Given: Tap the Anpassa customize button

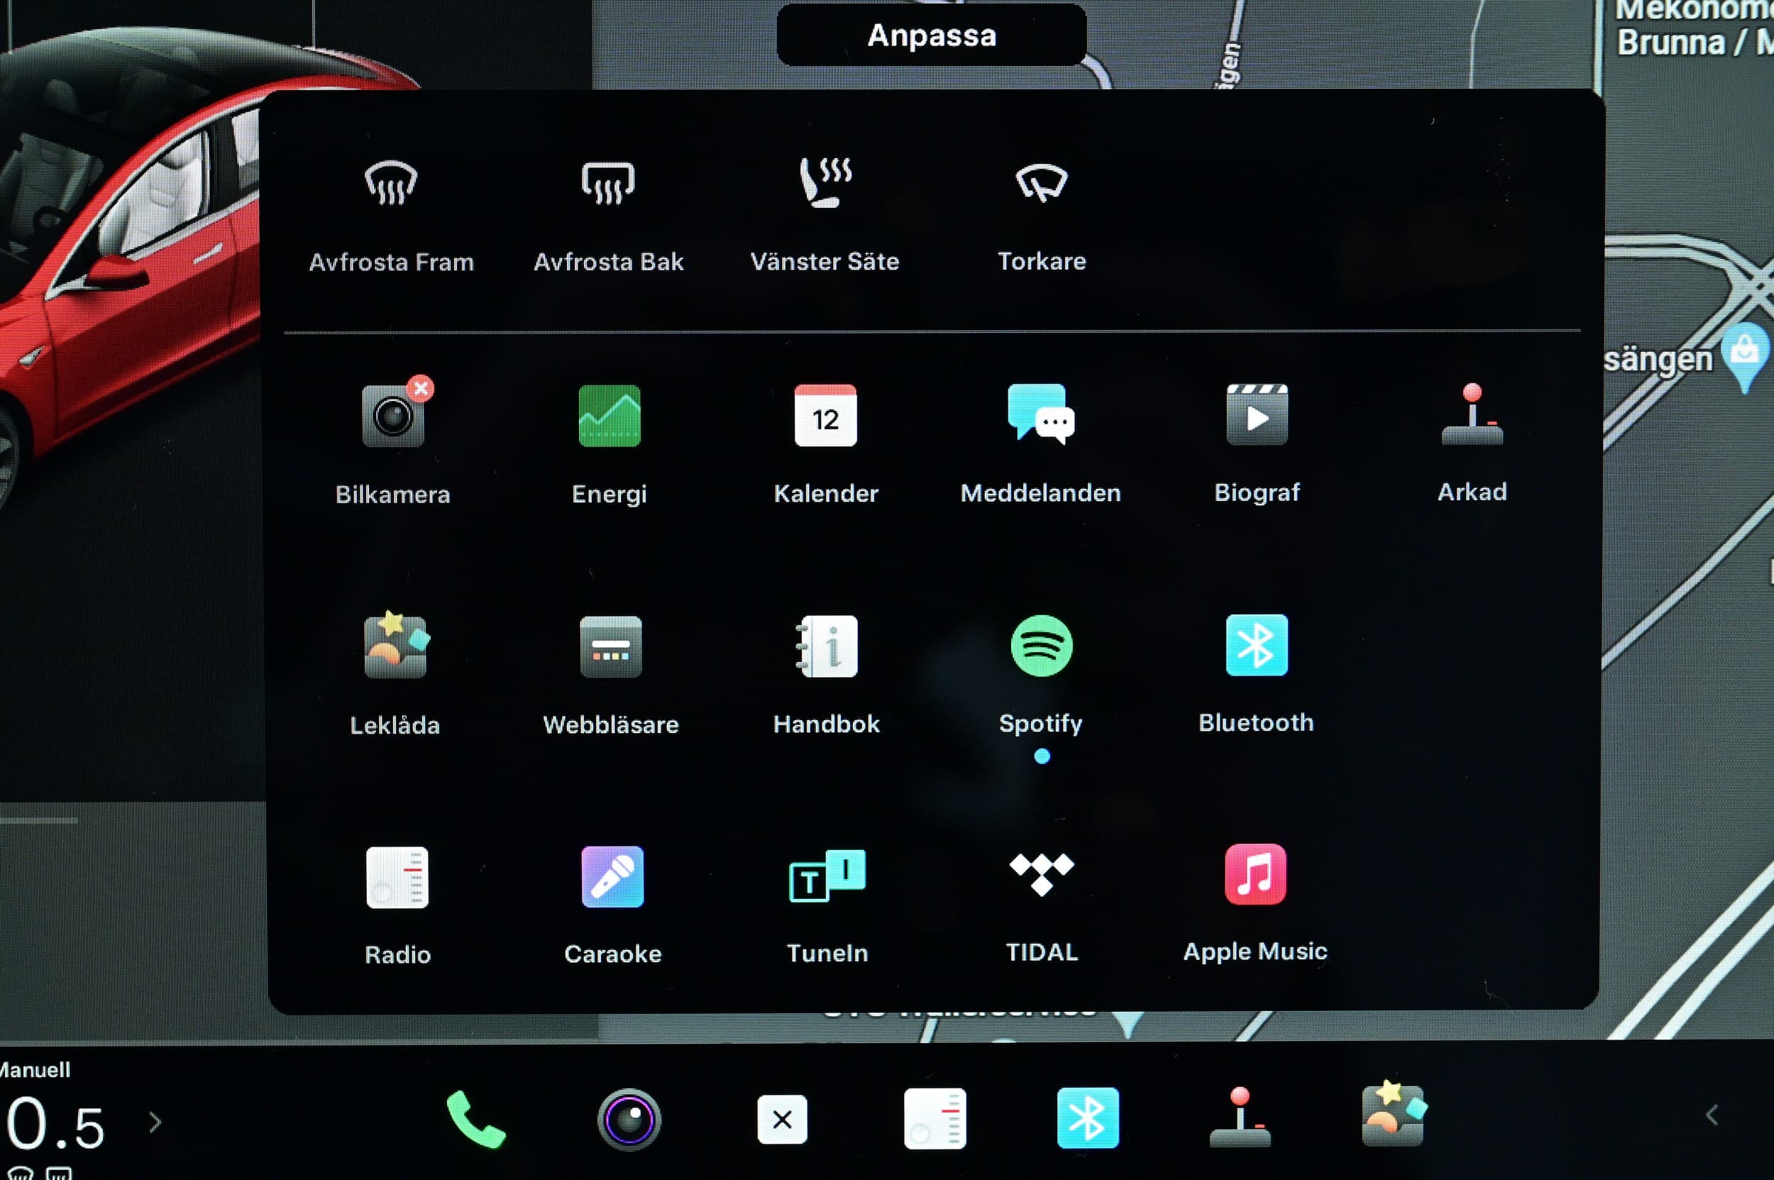Looking at the screenshot, I should tap(931, 35).
